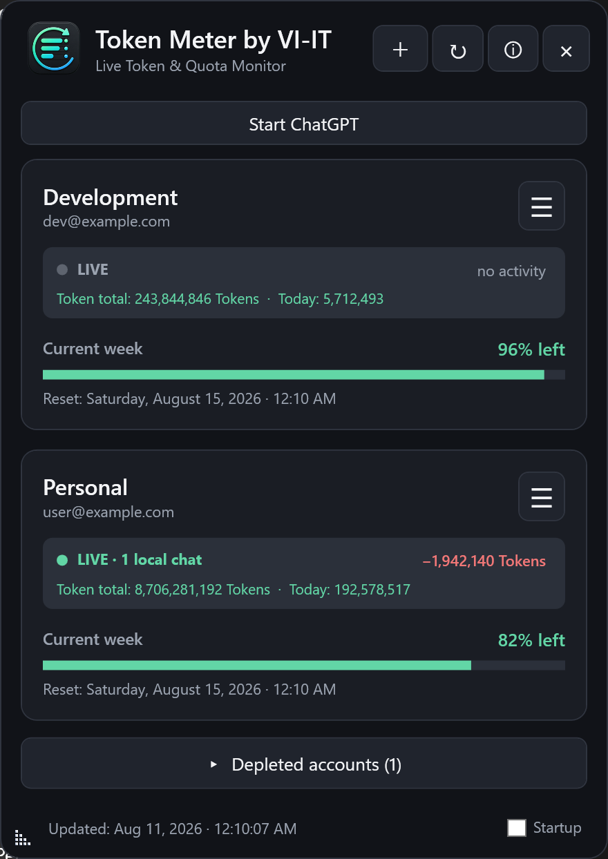Viewport: 608px width, 859px height.
Task: Click the 'Token Meter by VI-IT' title
Action: click(213, 40)
